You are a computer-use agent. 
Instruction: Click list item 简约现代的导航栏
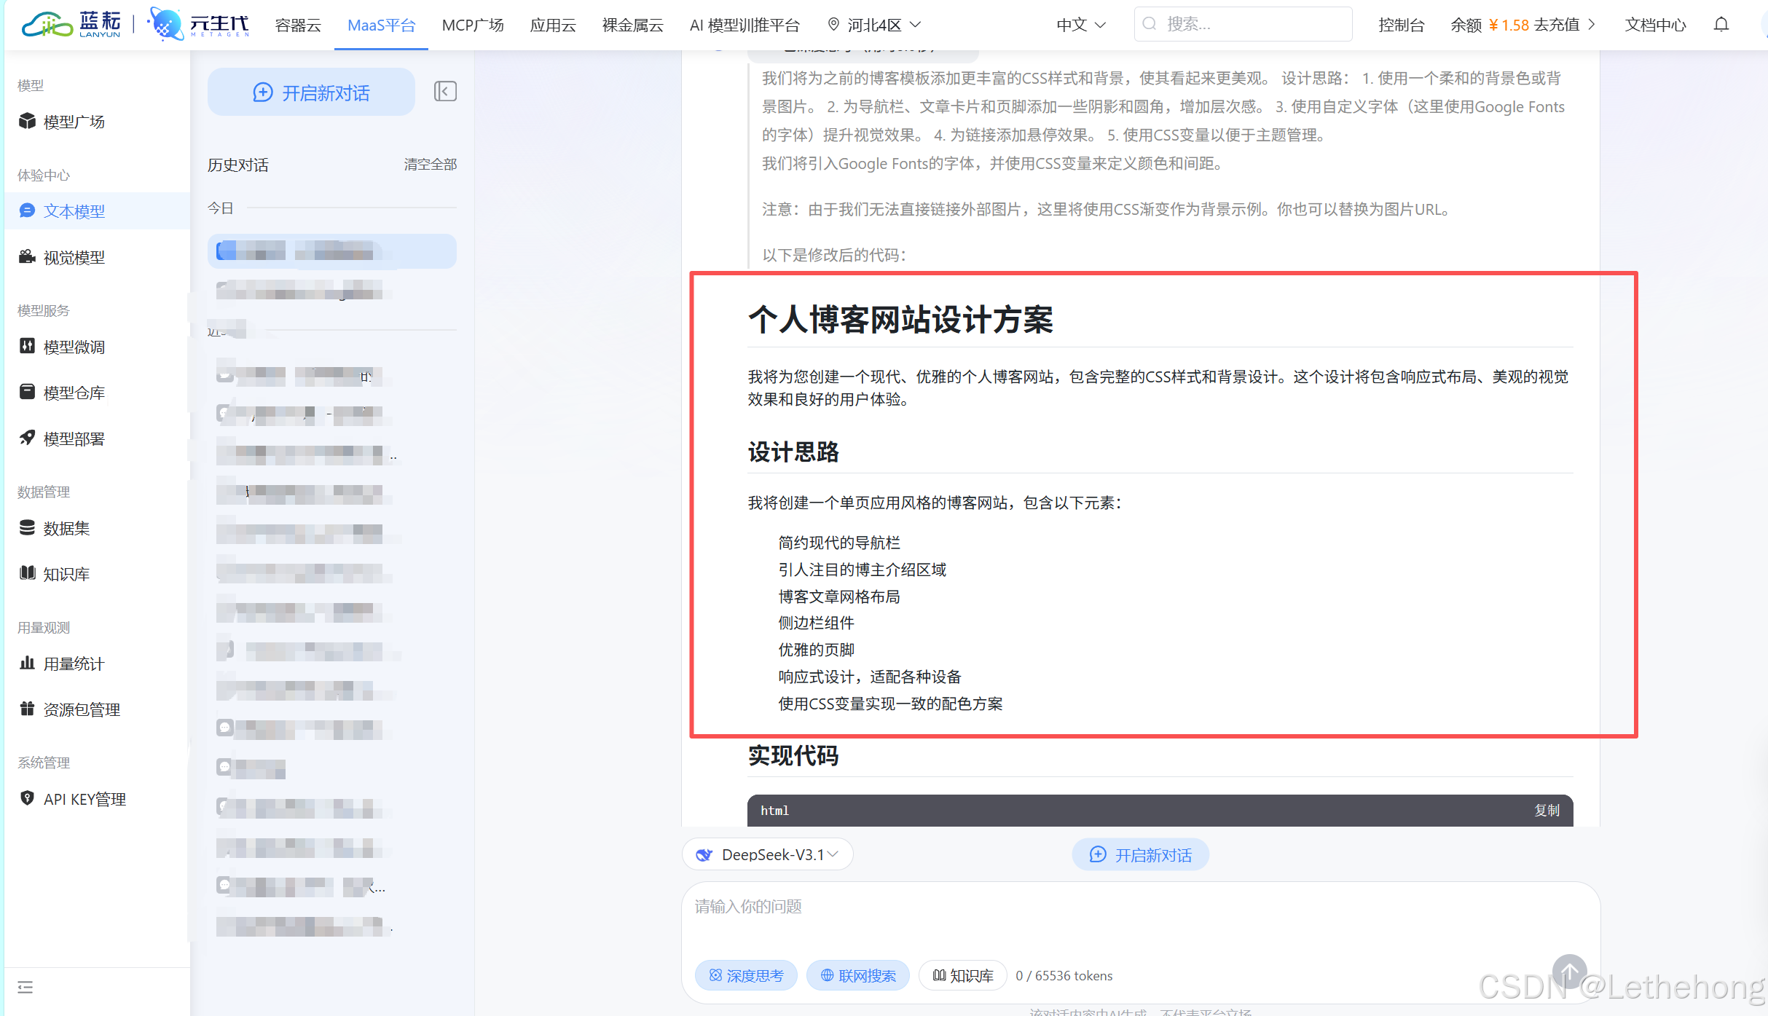click(839, 543)
